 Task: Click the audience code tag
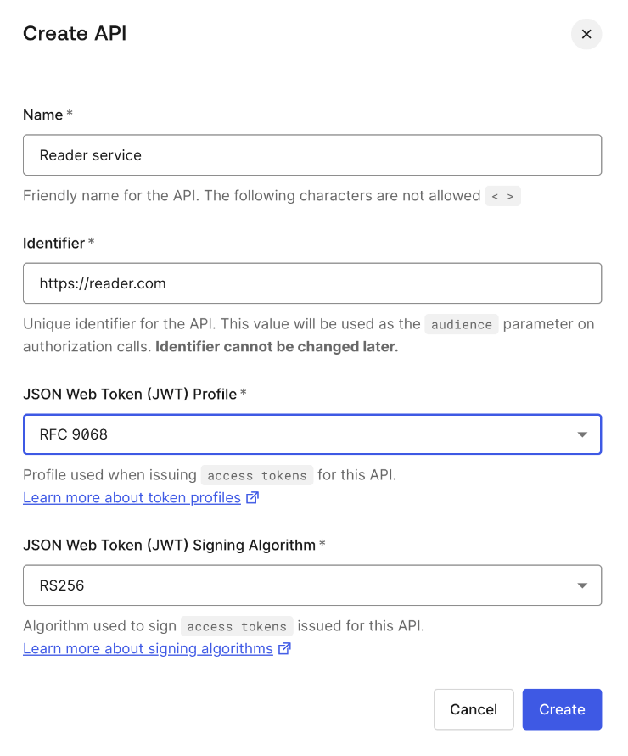click(461, 324)
